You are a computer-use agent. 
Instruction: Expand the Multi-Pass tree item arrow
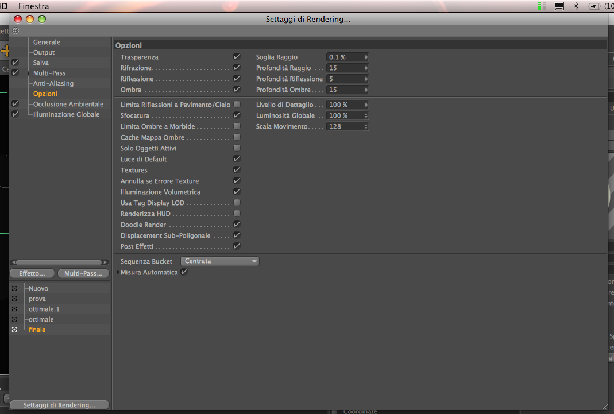(x=29, y=73)
